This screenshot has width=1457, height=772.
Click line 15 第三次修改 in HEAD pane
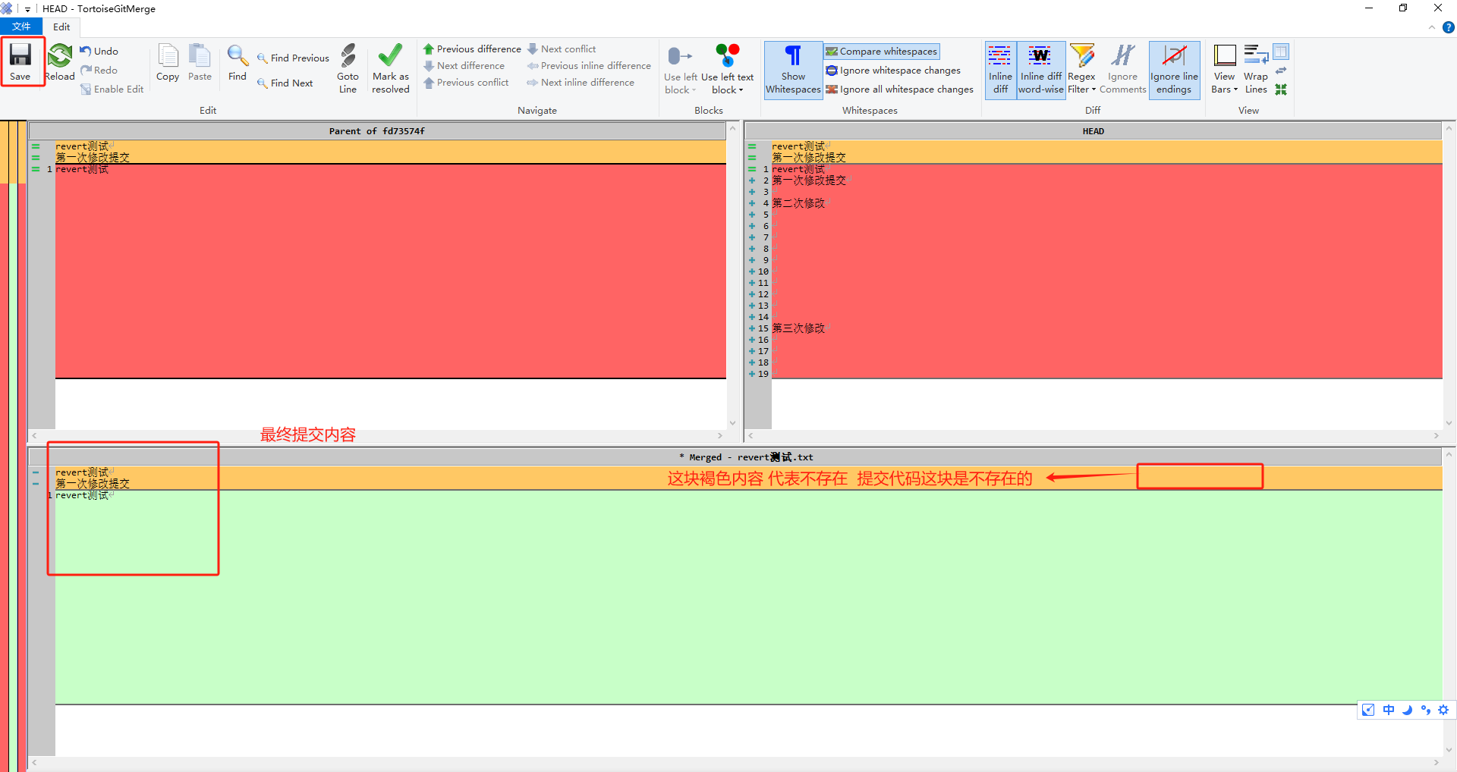[798, 328]
